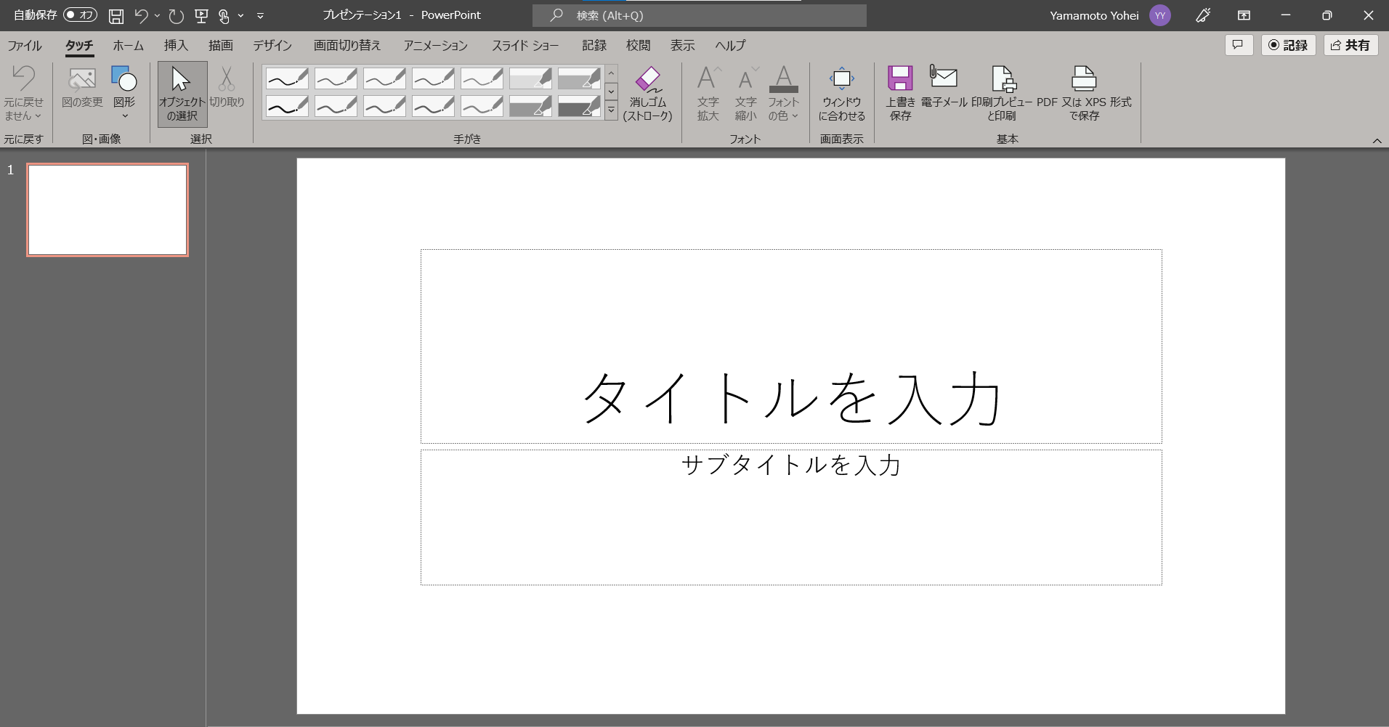Open the Touch/Mouse mode dropdown arrow

pyautogui.click(x=240, y=15)
